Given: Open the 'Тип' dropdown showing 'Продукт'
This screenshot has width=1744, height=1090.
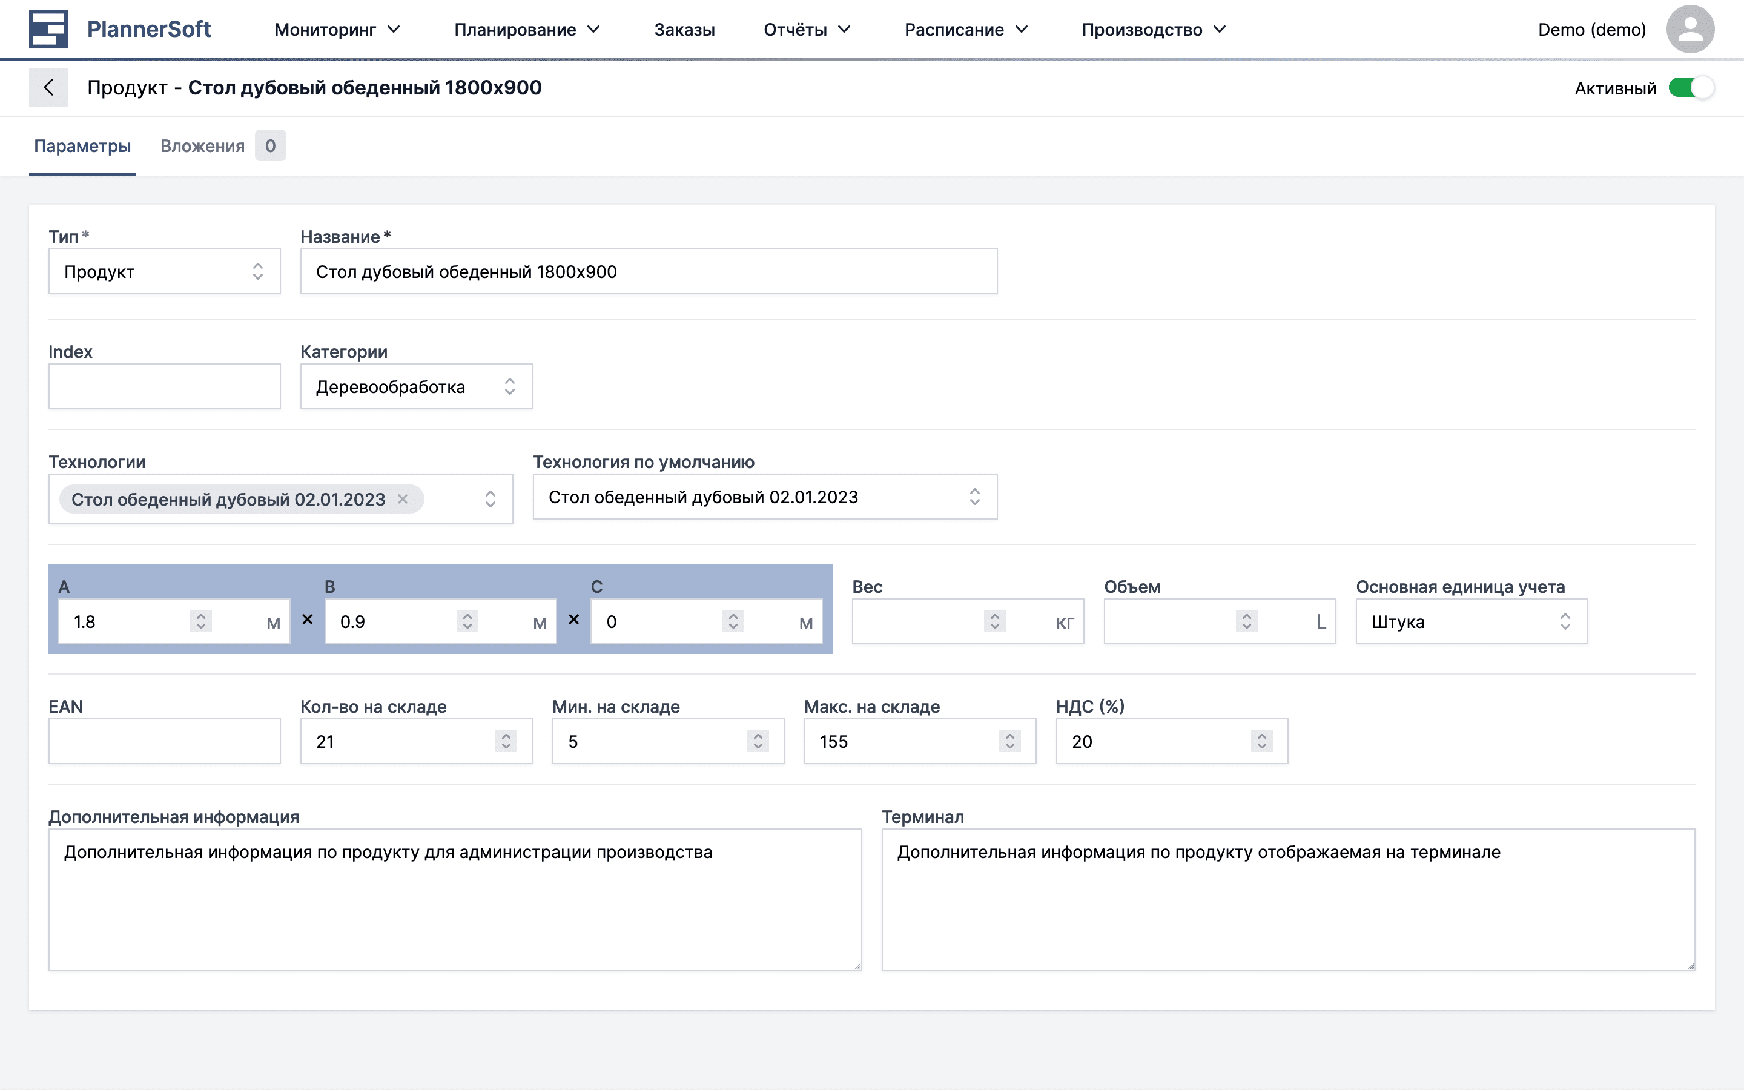Looking at the screenshot, I should pos(164,271).
